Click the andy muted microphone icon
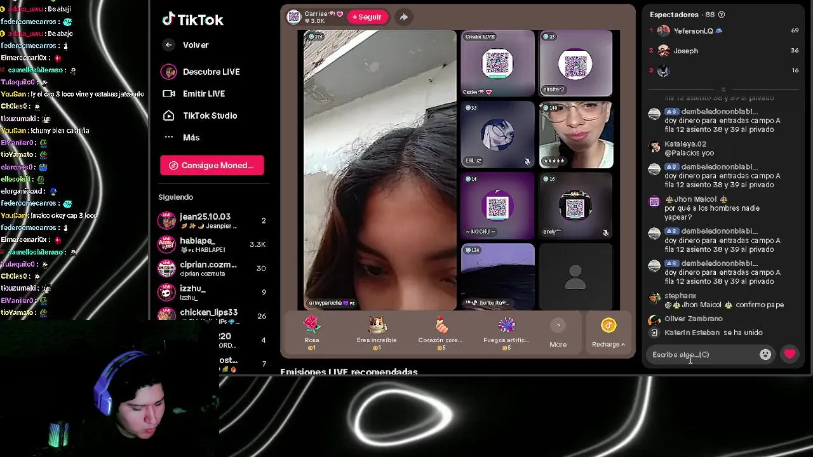 (606, 233)
